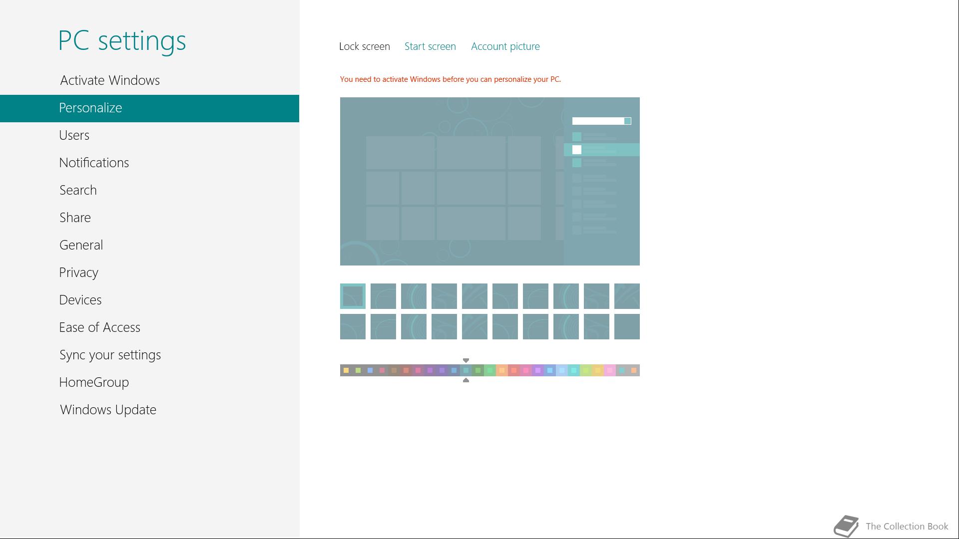Click the highlighted first background pattern thumbnail
This screenshot has height=539, width=959.
click(x=353, y=296)
